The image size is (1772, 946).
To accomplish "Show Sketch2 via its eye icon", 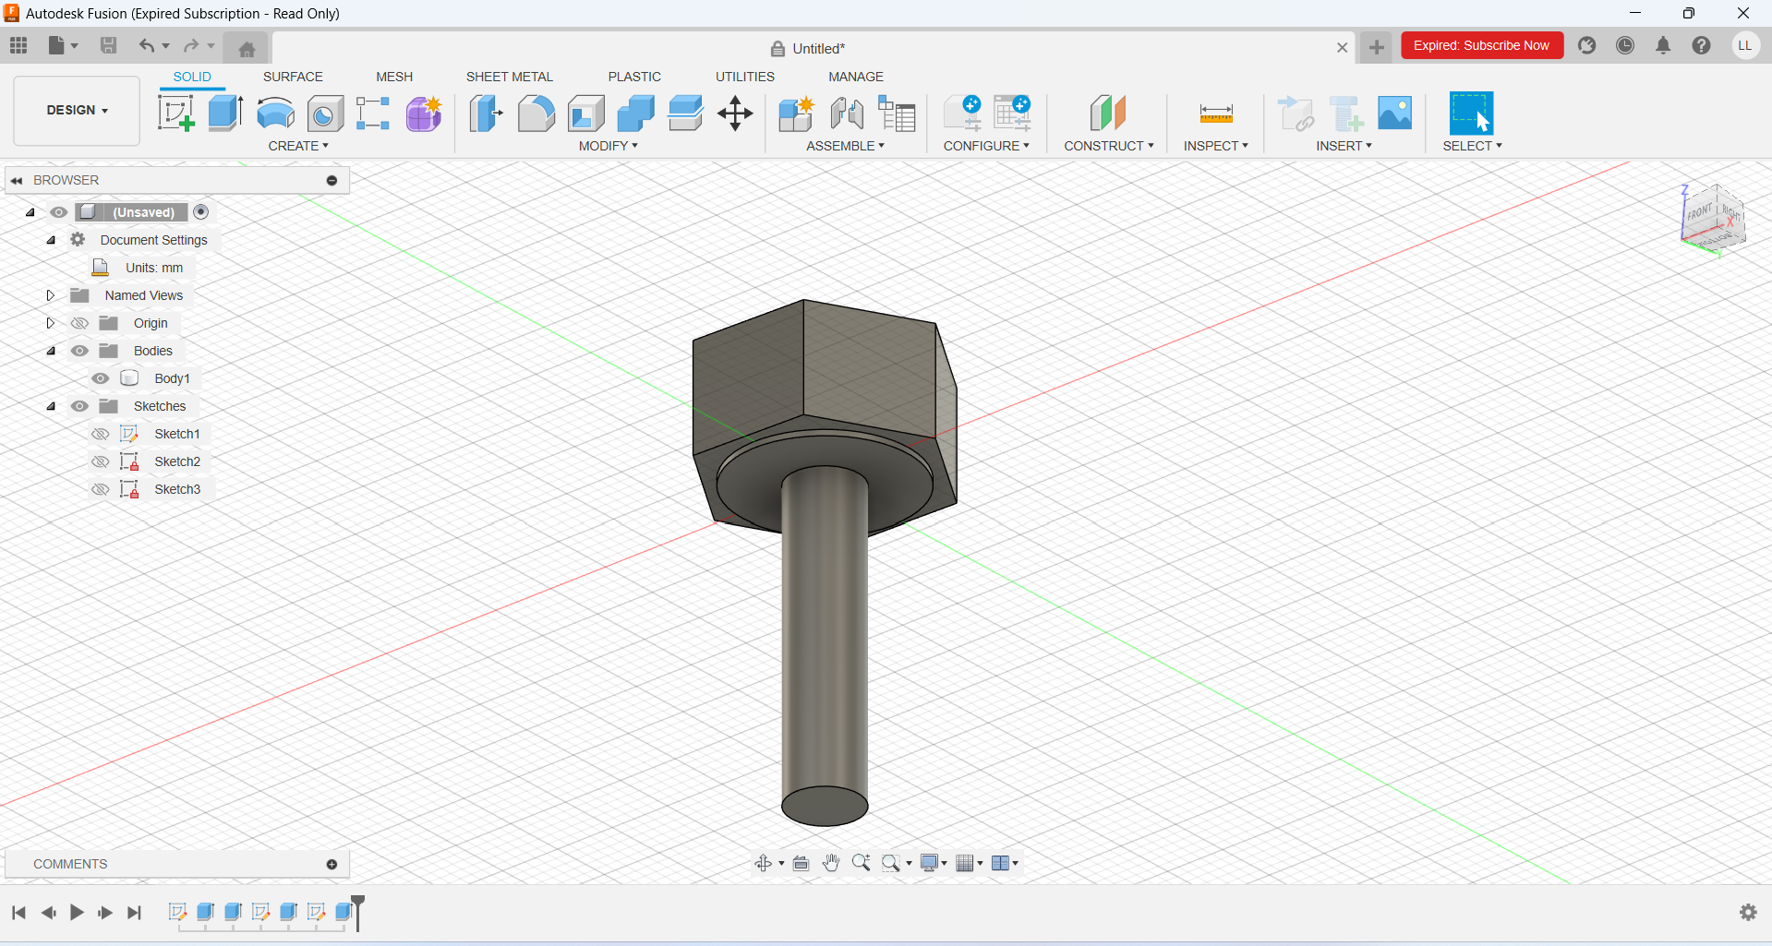I will click(101, 461).
